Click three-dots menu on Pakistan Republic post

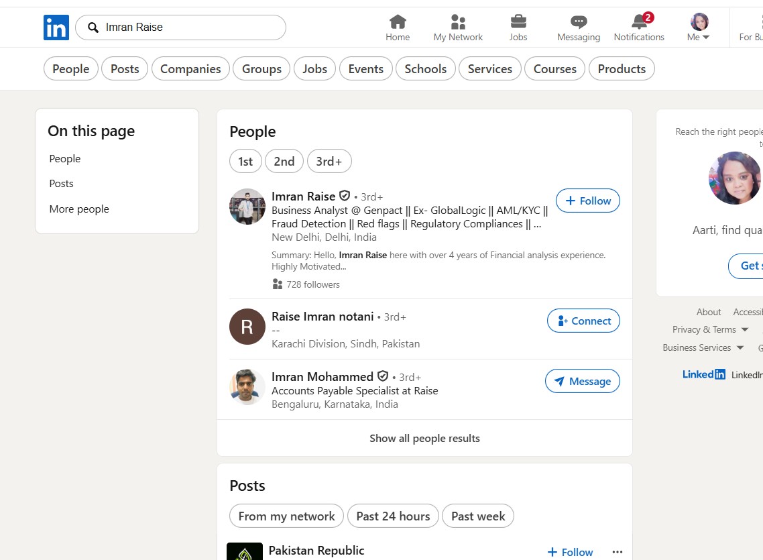click(x=618, y=552)
